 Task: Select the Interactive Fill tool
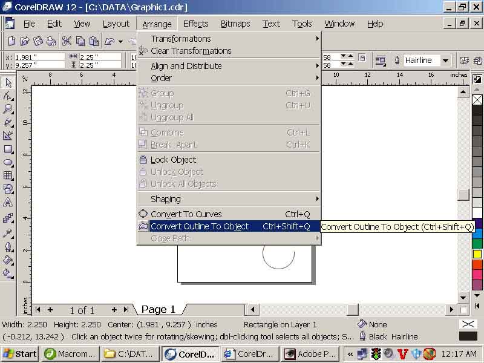8,273
